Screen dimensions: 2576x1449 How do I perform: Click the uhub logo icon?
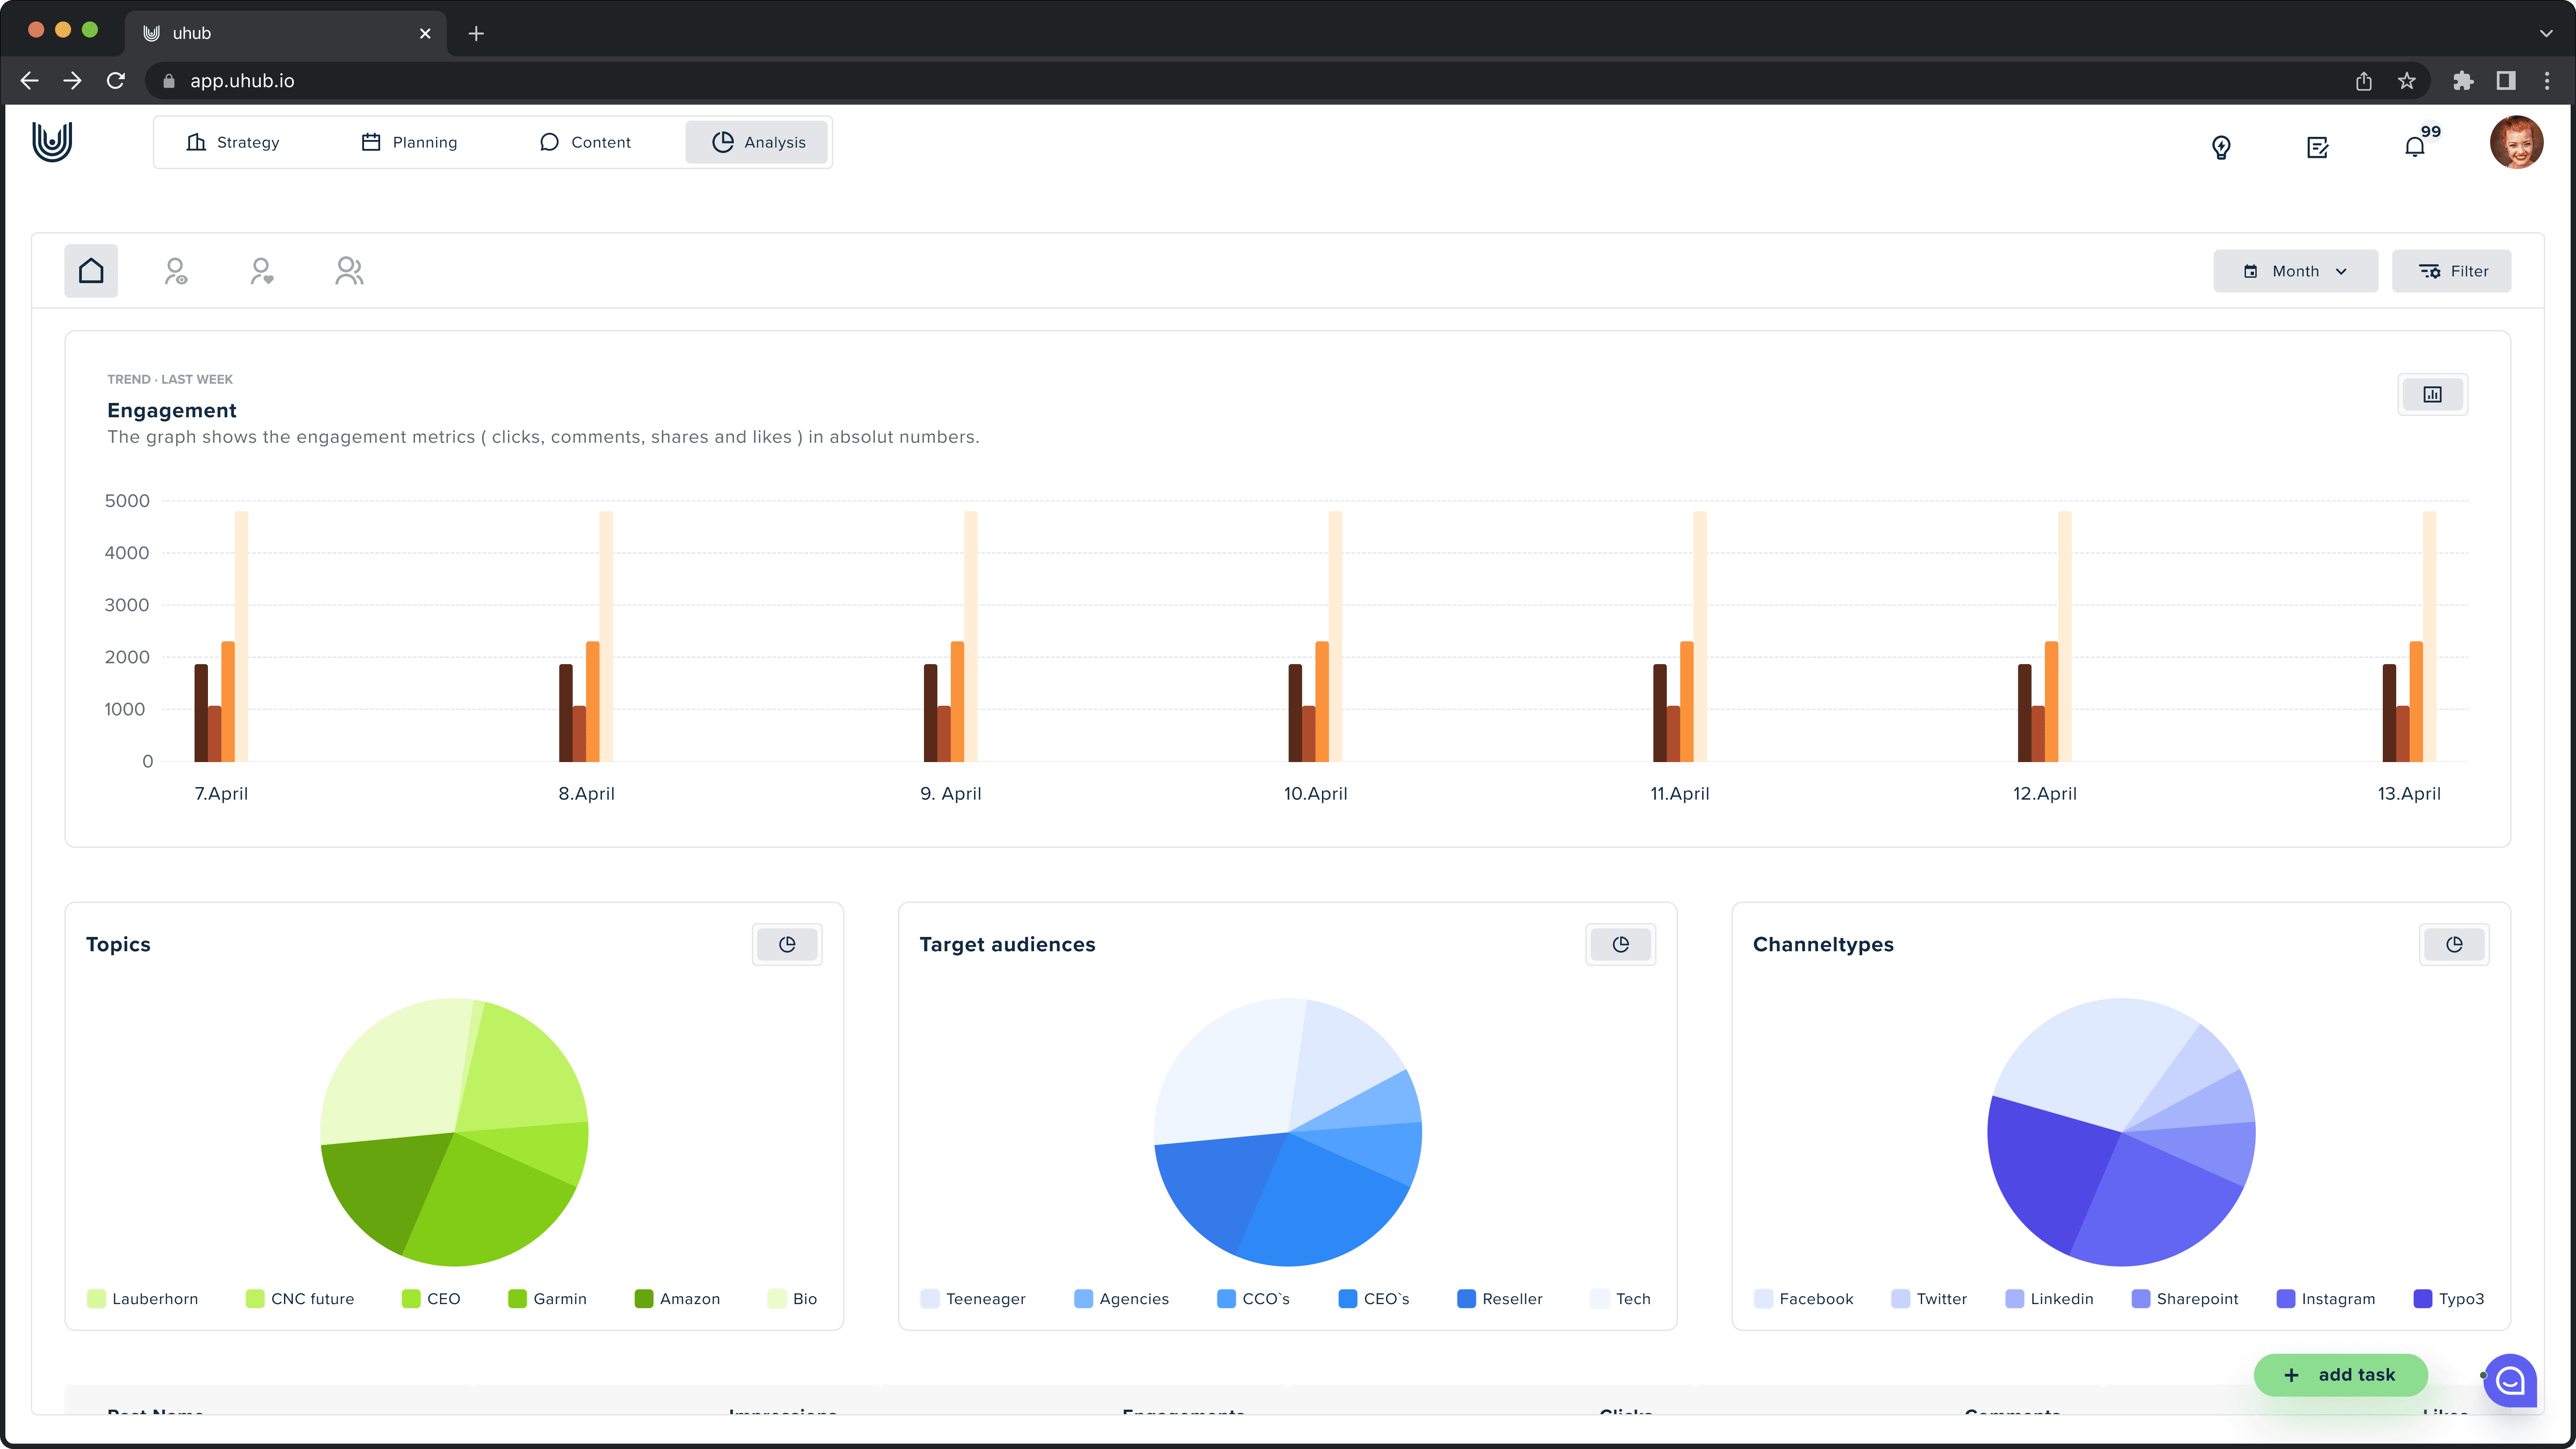(x=52, y=142)
